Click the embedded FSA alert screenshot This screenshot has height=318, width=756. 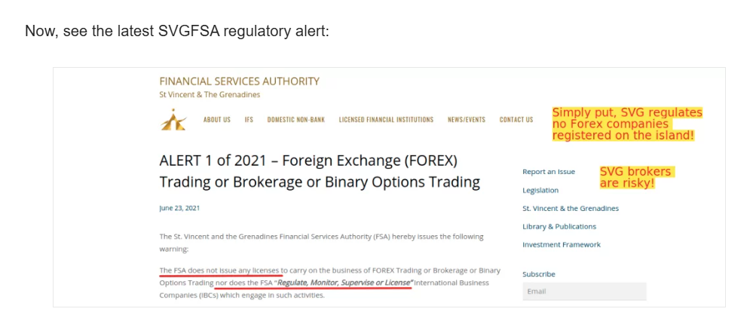[389, 187]
